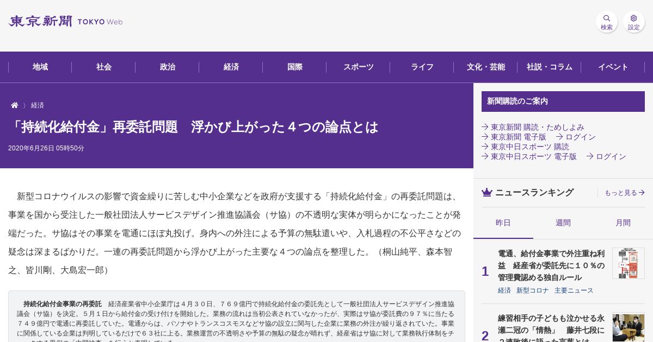Click the crown icon beside ニュースランキング
The height and width of the screenshot is (342, 653).
487,192
